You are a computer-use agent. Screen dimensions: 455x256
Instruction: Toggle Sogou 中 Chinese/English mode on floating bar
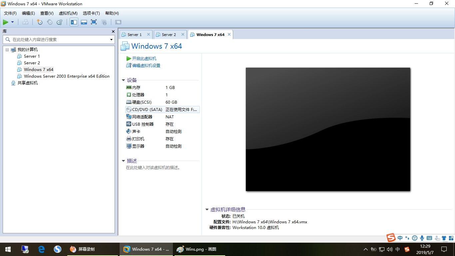400,238
